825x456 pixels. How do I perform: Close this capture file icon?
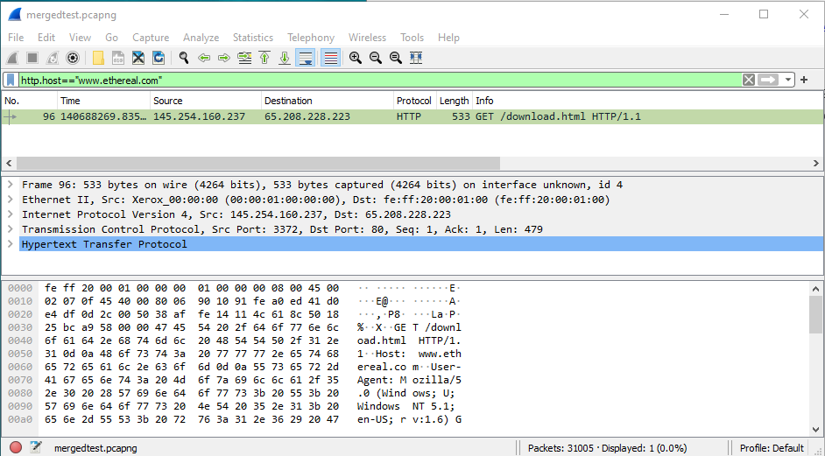137,58
